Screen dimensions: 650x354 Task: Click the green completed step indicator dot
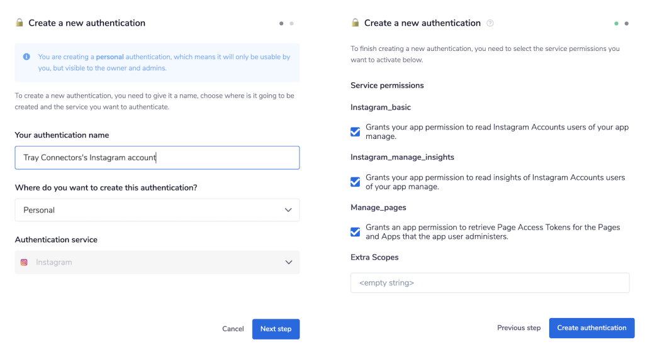(617, 23)
